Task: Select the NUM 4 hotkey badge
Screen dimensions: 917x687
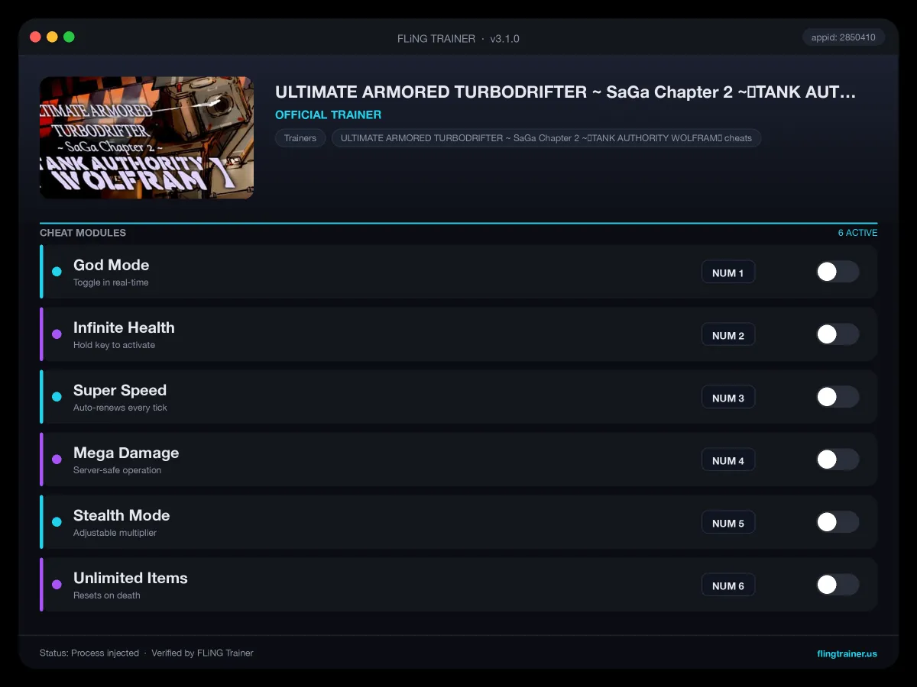Action: point(728,460)
